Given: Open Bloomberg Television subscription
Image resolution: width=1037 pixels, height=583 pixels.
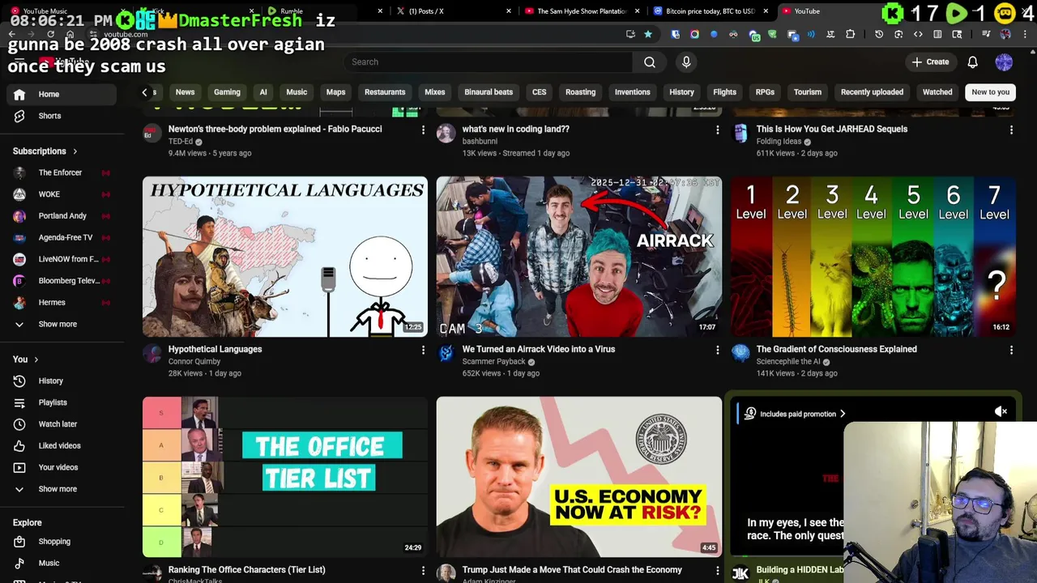Looking at the screenshot, I should 62,281.
